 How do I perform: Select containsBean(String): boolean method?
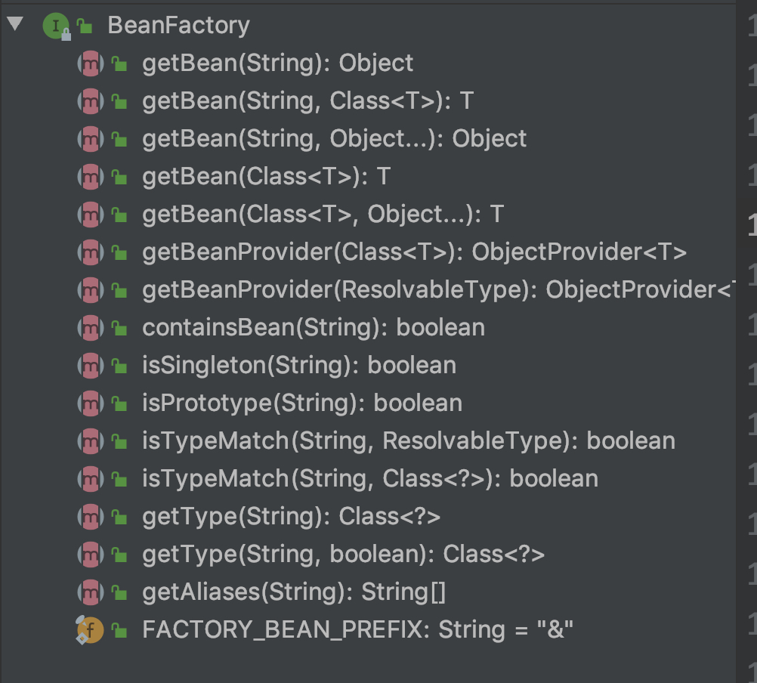point(313,328)
